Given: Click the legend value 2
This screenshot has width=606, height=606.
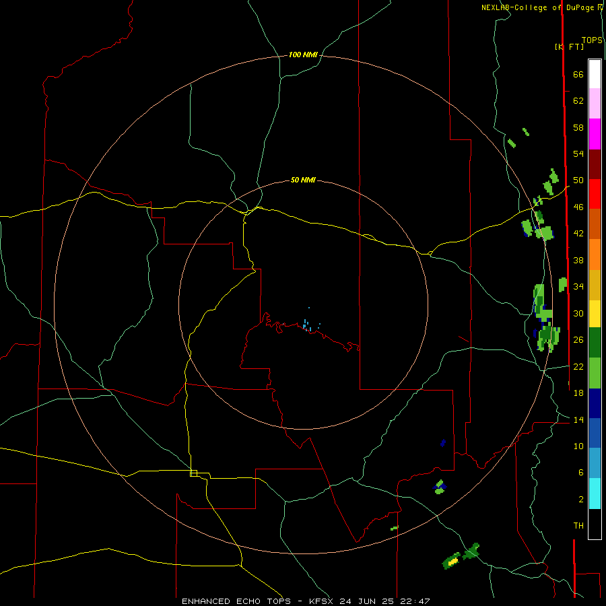Looking at the screenshot, I should coord(581,500).
